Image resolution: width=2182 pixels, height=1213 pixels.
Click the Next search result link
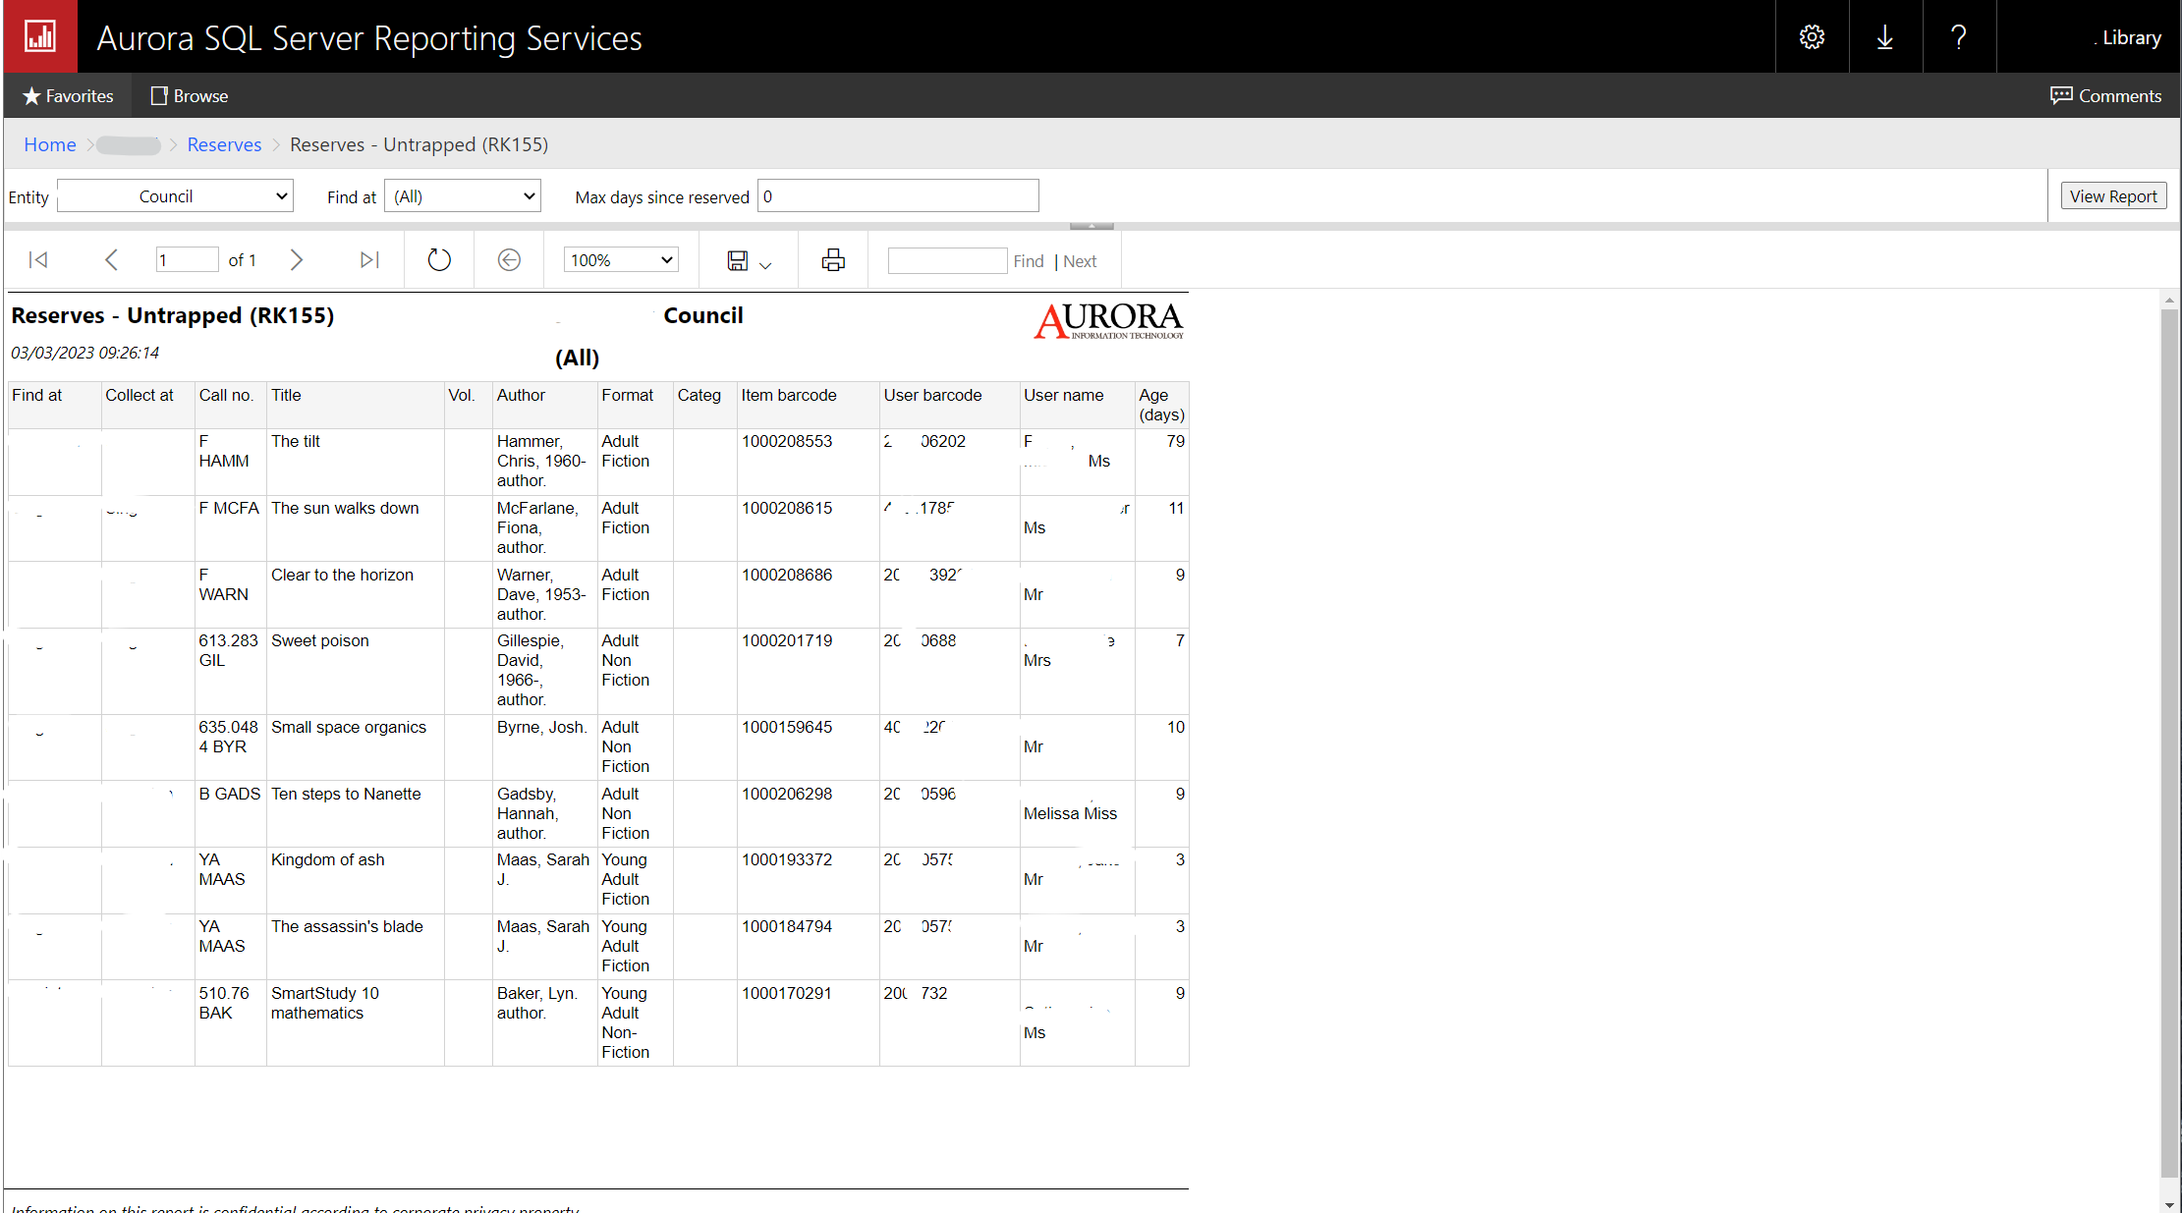1080,261
